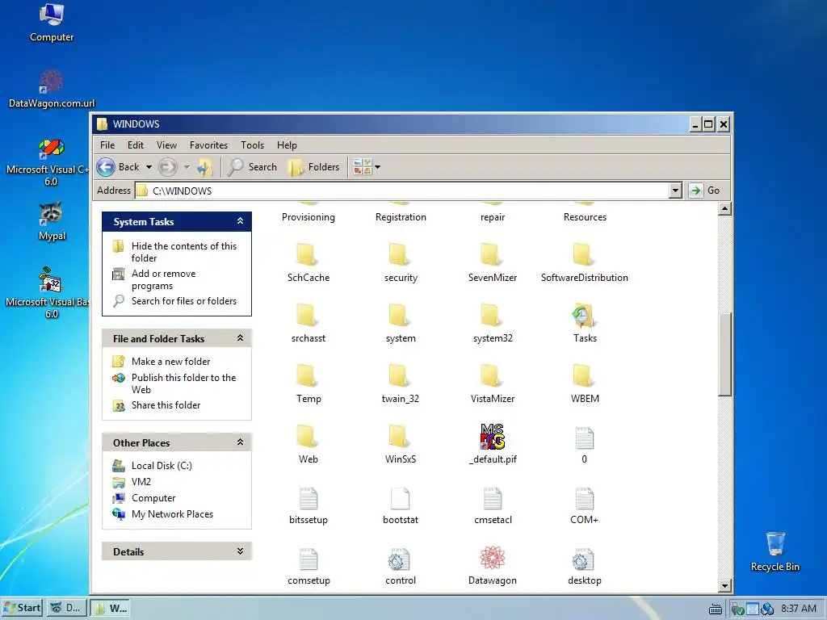Click the Start button on taskbar
This screenshot has height=620, width=827.
coord(22,608)
